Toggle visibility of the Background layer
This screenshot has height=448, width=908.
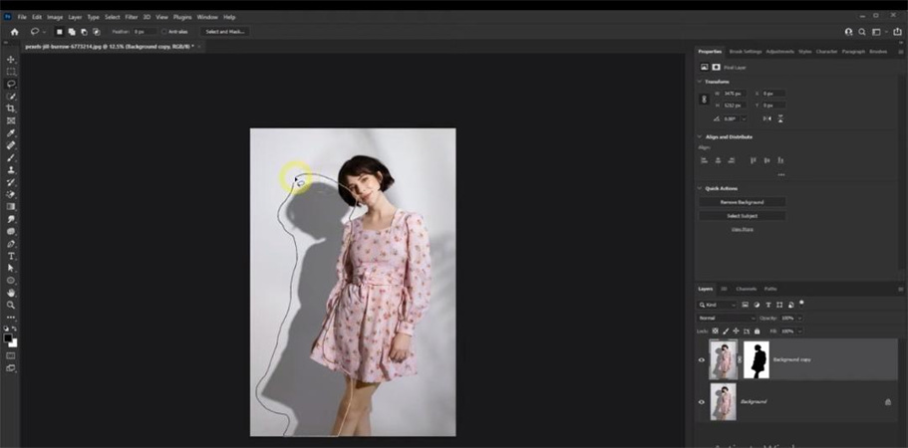tap(702, 401)
